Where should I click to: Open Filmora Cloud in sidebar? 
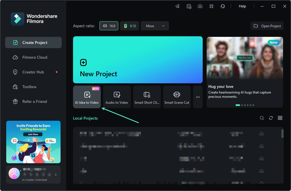click(33, 57)
